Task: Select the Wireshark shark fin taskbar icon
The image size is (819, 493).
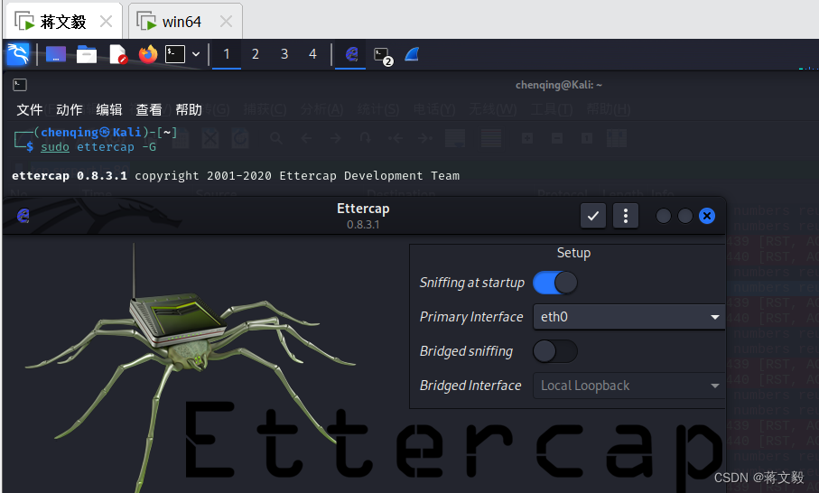Action: 412,54
